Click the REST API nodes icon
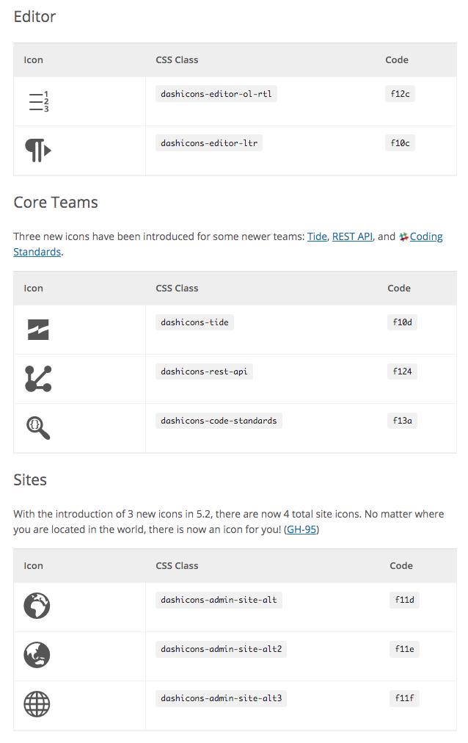Screen dimensions: 468x743 click(x=38, y=379)
